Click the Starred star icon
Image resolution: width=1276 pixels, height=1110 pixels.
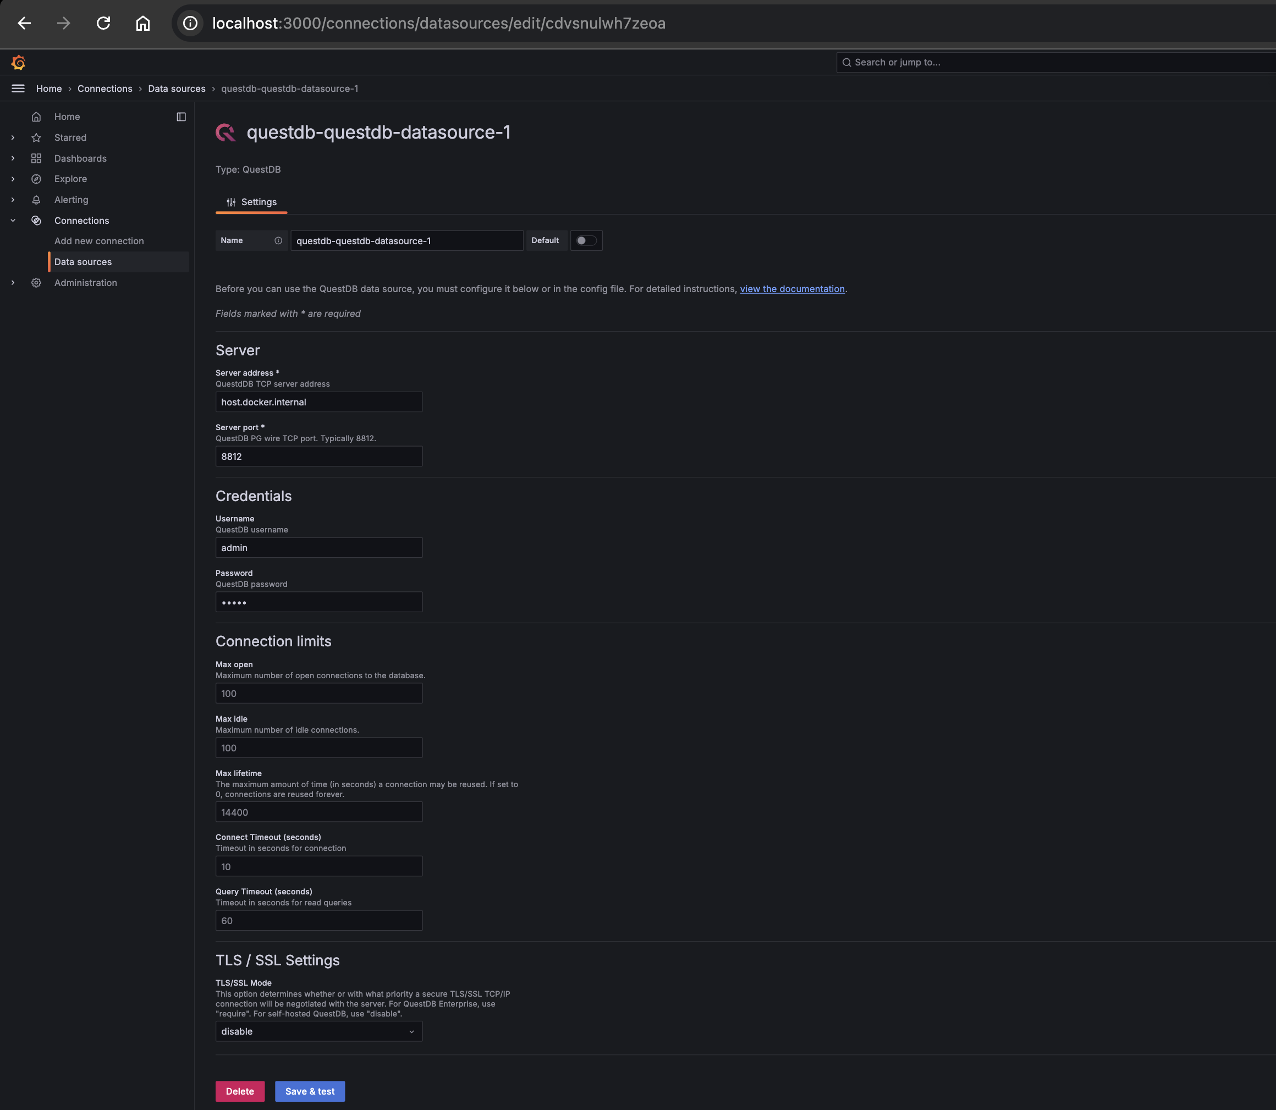36,138
